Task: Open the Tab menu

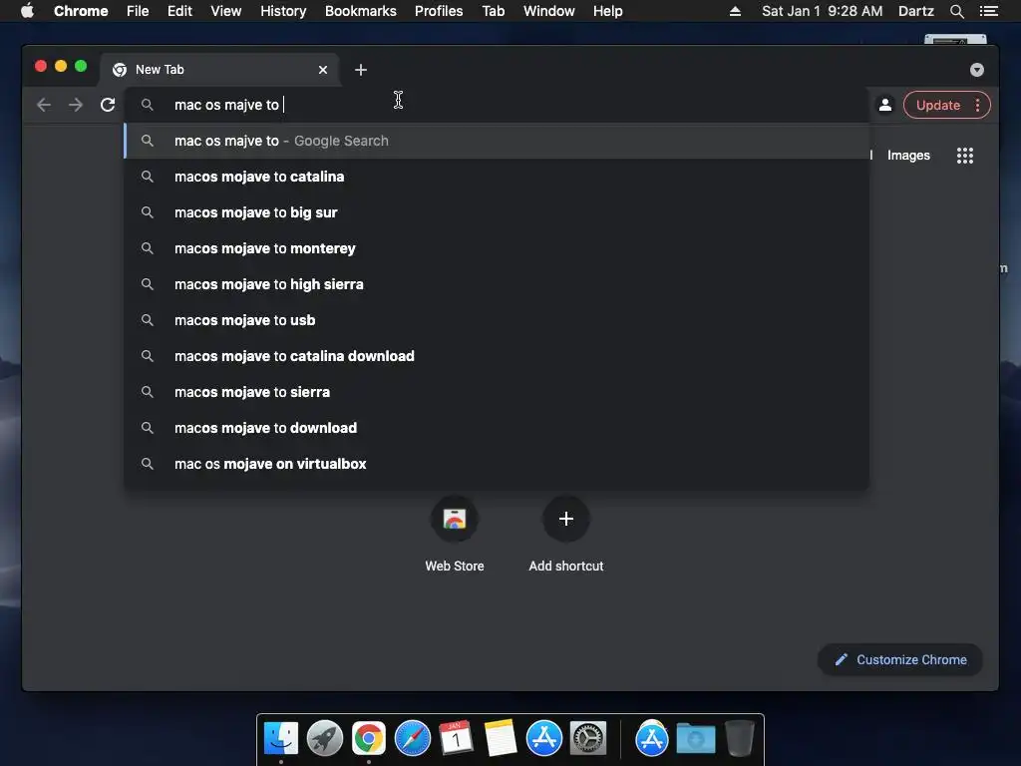Action: point(494,11)
